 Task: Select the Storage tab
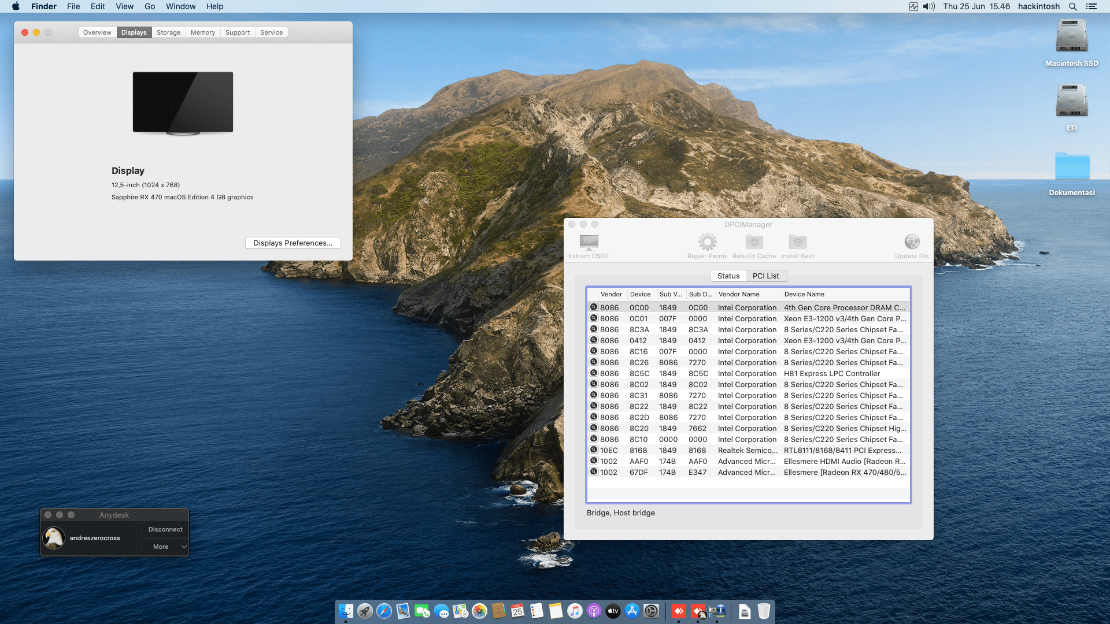tap(168, 33)
